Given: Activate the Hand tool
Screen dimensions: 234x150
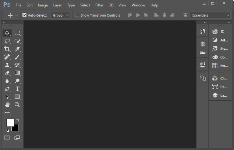Looking at the screenshot, I should click(x=7, y=105).
